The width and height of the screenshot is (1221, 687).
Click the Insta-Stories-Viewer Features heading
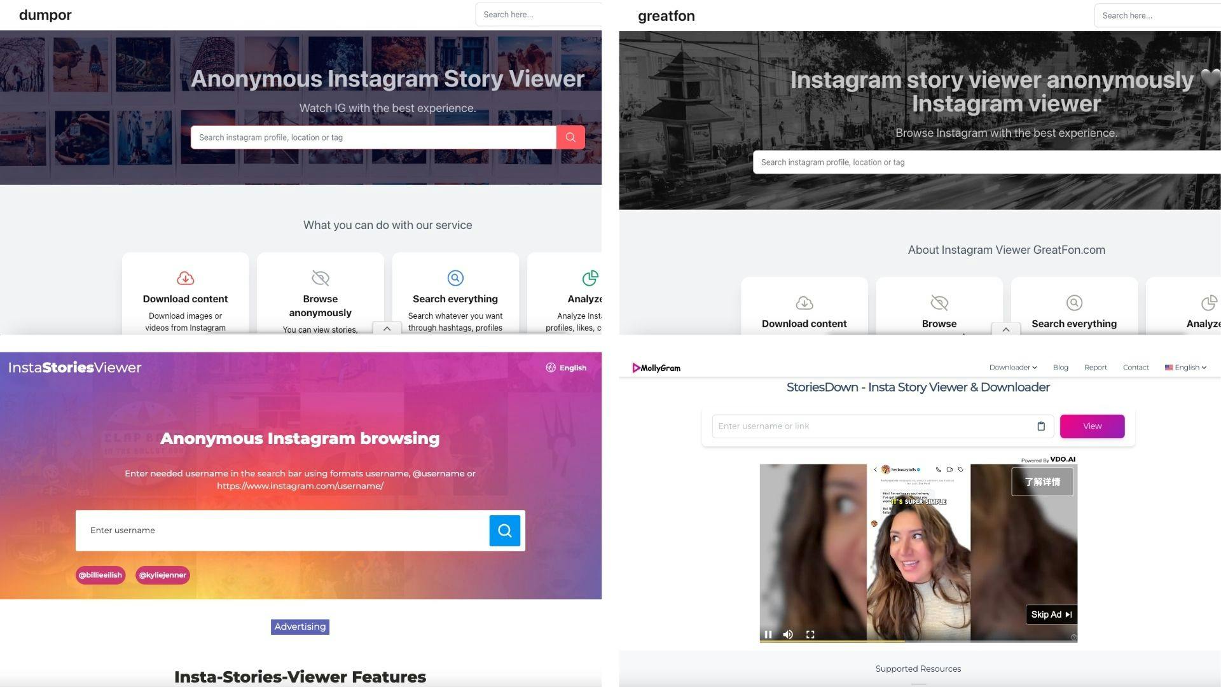(x=300, y=677)
